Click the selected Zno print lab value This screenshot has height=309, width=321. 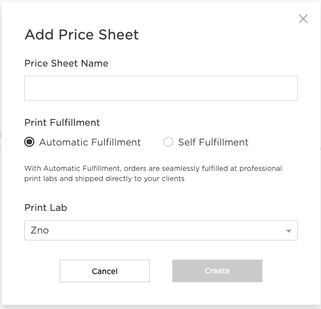[40, 230]
